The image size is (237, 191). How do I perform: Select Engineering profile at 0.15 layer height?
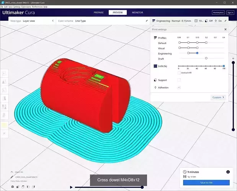pos(197,53)
